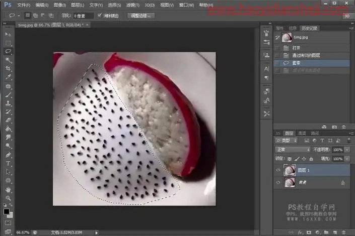Screen dimensions: 355x236
Task: Delete current history state trash icon
Action: coord(344,127)
